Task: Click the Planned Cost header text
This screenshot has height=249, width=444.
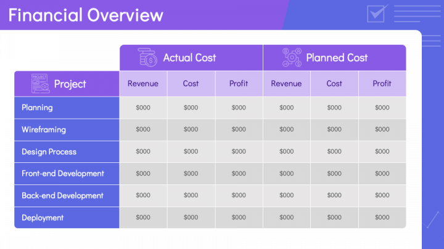Action: coord(337,58)
